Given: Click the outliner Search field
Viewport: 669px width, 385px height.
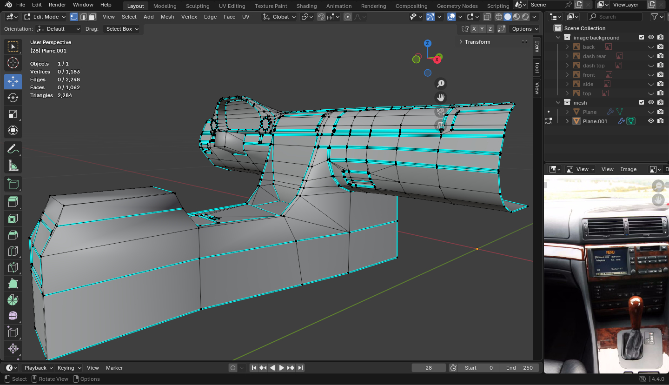Looking at the screenshot, I should (x=614, y=17).
